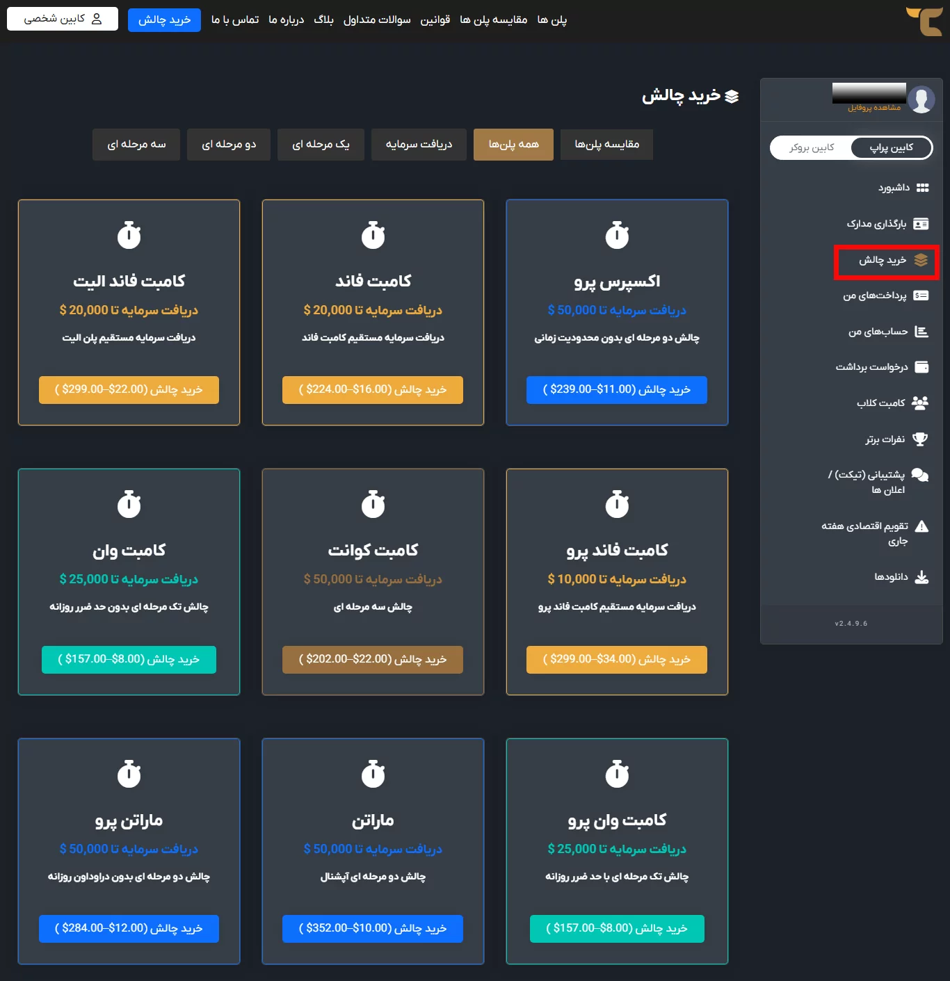Click the دانلودها download icon
950x981 pixels.
(x=921, y=577)
